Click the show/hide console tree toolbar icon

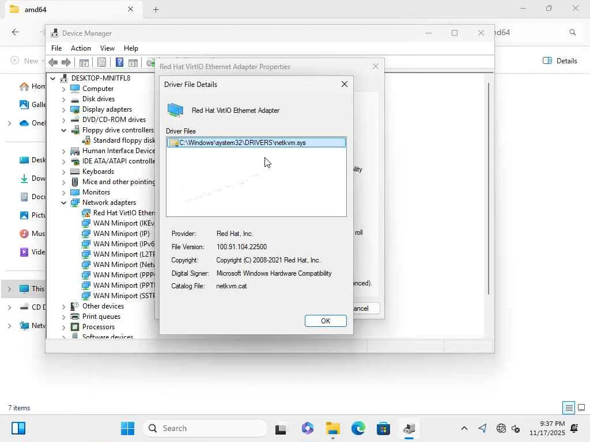tap(84, 62)
